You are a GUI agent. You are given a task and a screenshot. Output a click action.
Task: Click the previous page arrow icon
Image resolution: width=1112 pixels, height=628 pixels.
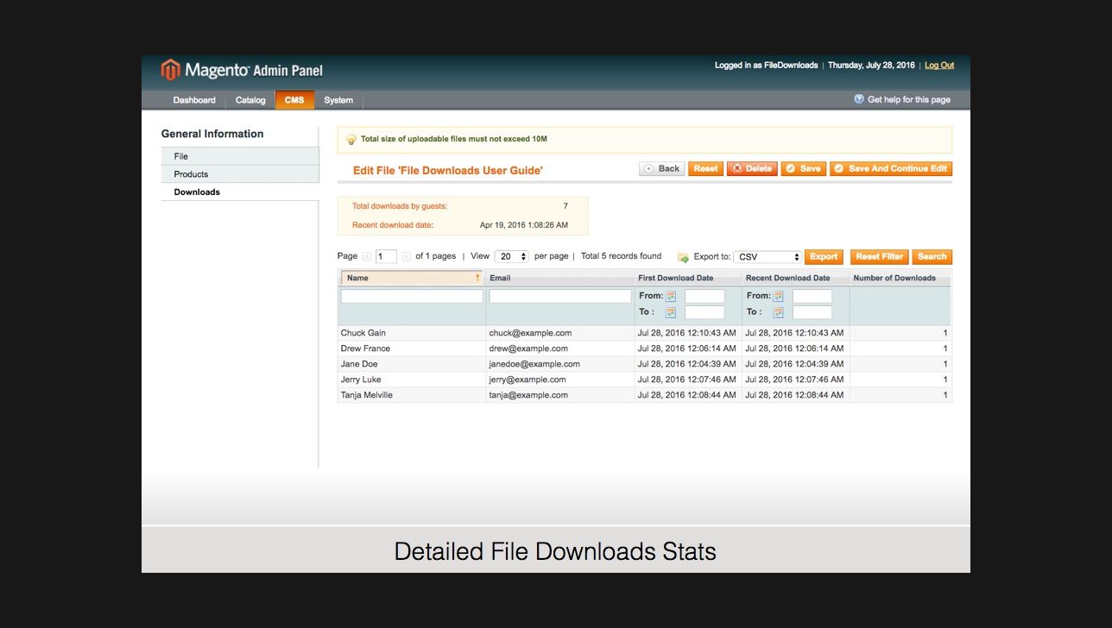coord(366,256)
